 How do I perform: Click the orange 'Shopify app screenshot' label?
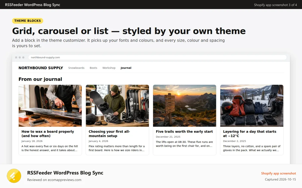pos(279,173)
